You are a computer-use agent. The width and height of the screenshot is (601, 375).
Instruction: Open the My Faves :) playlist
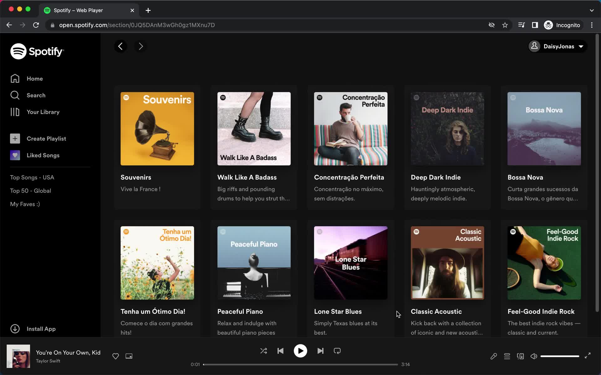click(x=25, y=204)
